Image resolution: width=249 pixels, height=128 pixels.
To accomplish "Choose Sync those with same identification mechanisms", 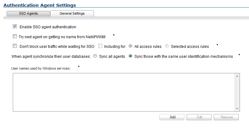I will [130, 56].
